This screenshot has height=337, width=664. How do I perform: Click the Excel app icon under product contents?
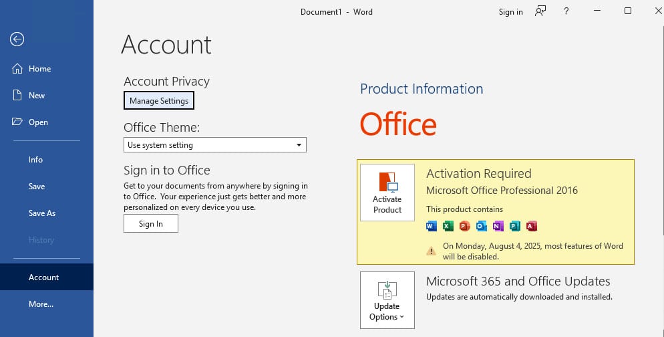click(x=448, y=226)
